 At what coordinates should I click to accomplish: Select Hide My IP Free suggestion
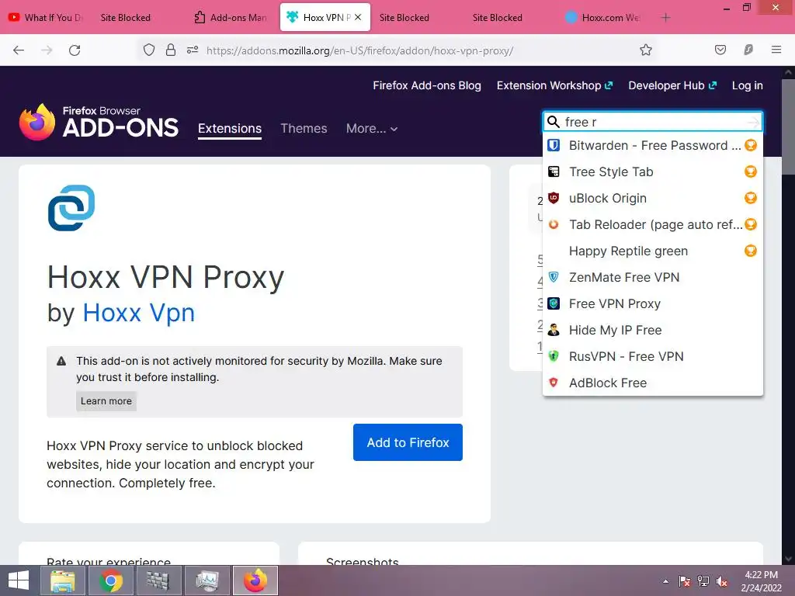(x=652, y=330)
